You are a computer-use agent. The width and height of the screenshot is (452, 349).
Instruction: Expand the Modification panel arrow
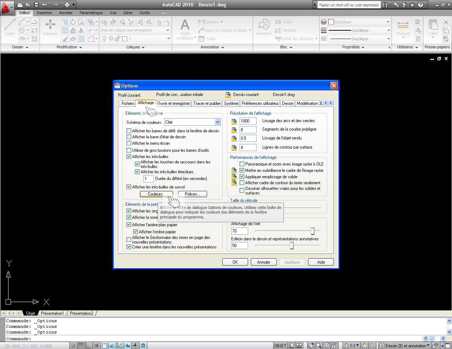tap(81, 47)
